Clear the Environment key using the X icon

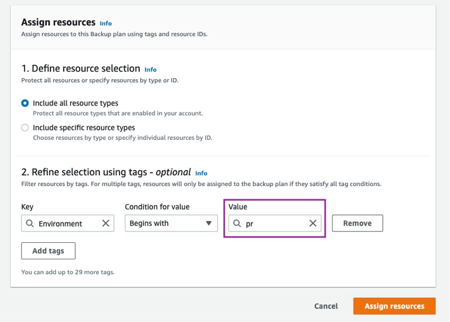pyautogui.click(x=106, y=223)
